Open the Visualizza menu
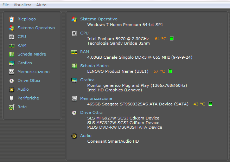The height and width of the screenshot is (162, 230). click(x=23, y=5)
